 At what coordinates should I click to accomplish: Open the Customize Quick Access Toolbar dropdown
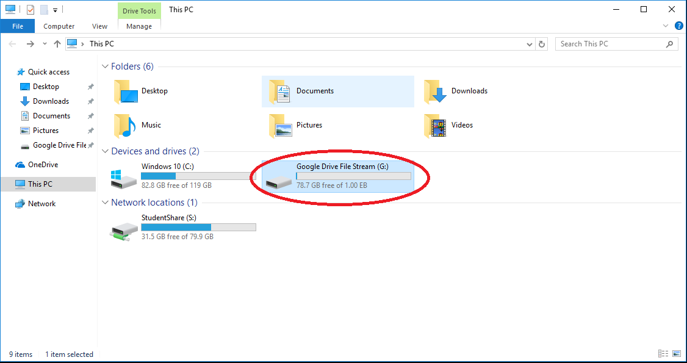click(55, 10)
